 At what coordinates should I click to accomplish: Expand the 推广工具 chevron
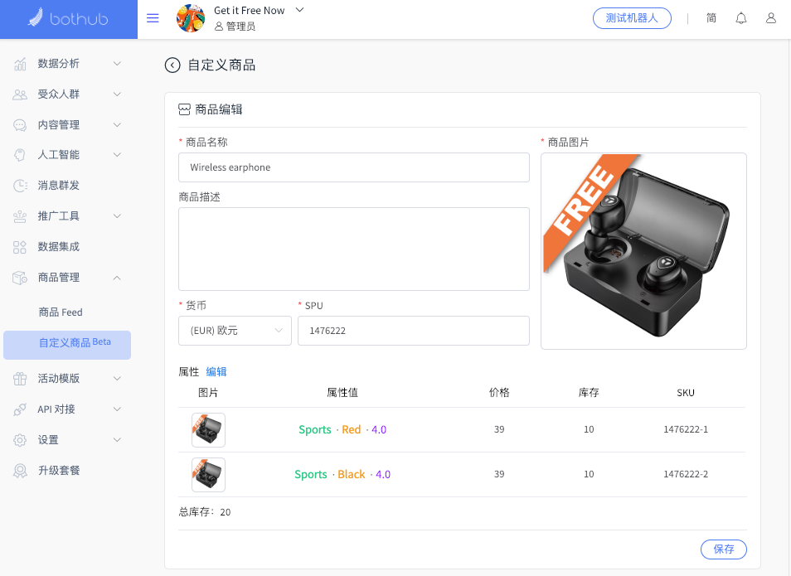coord(117,216)
